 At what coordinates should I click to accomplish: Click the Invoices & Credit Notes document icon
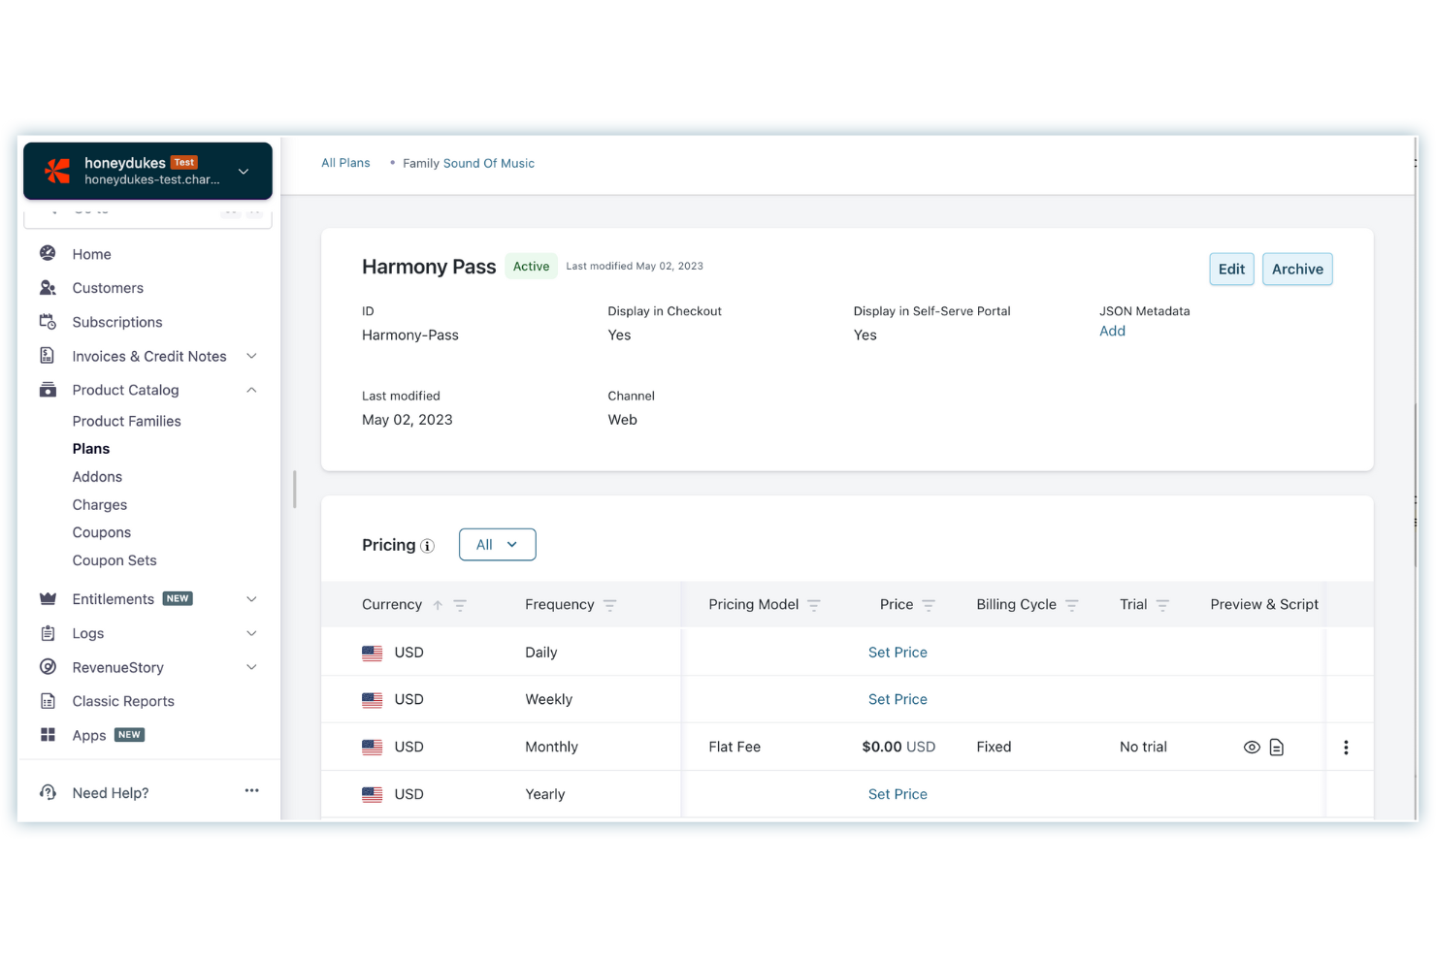[48, 355]
